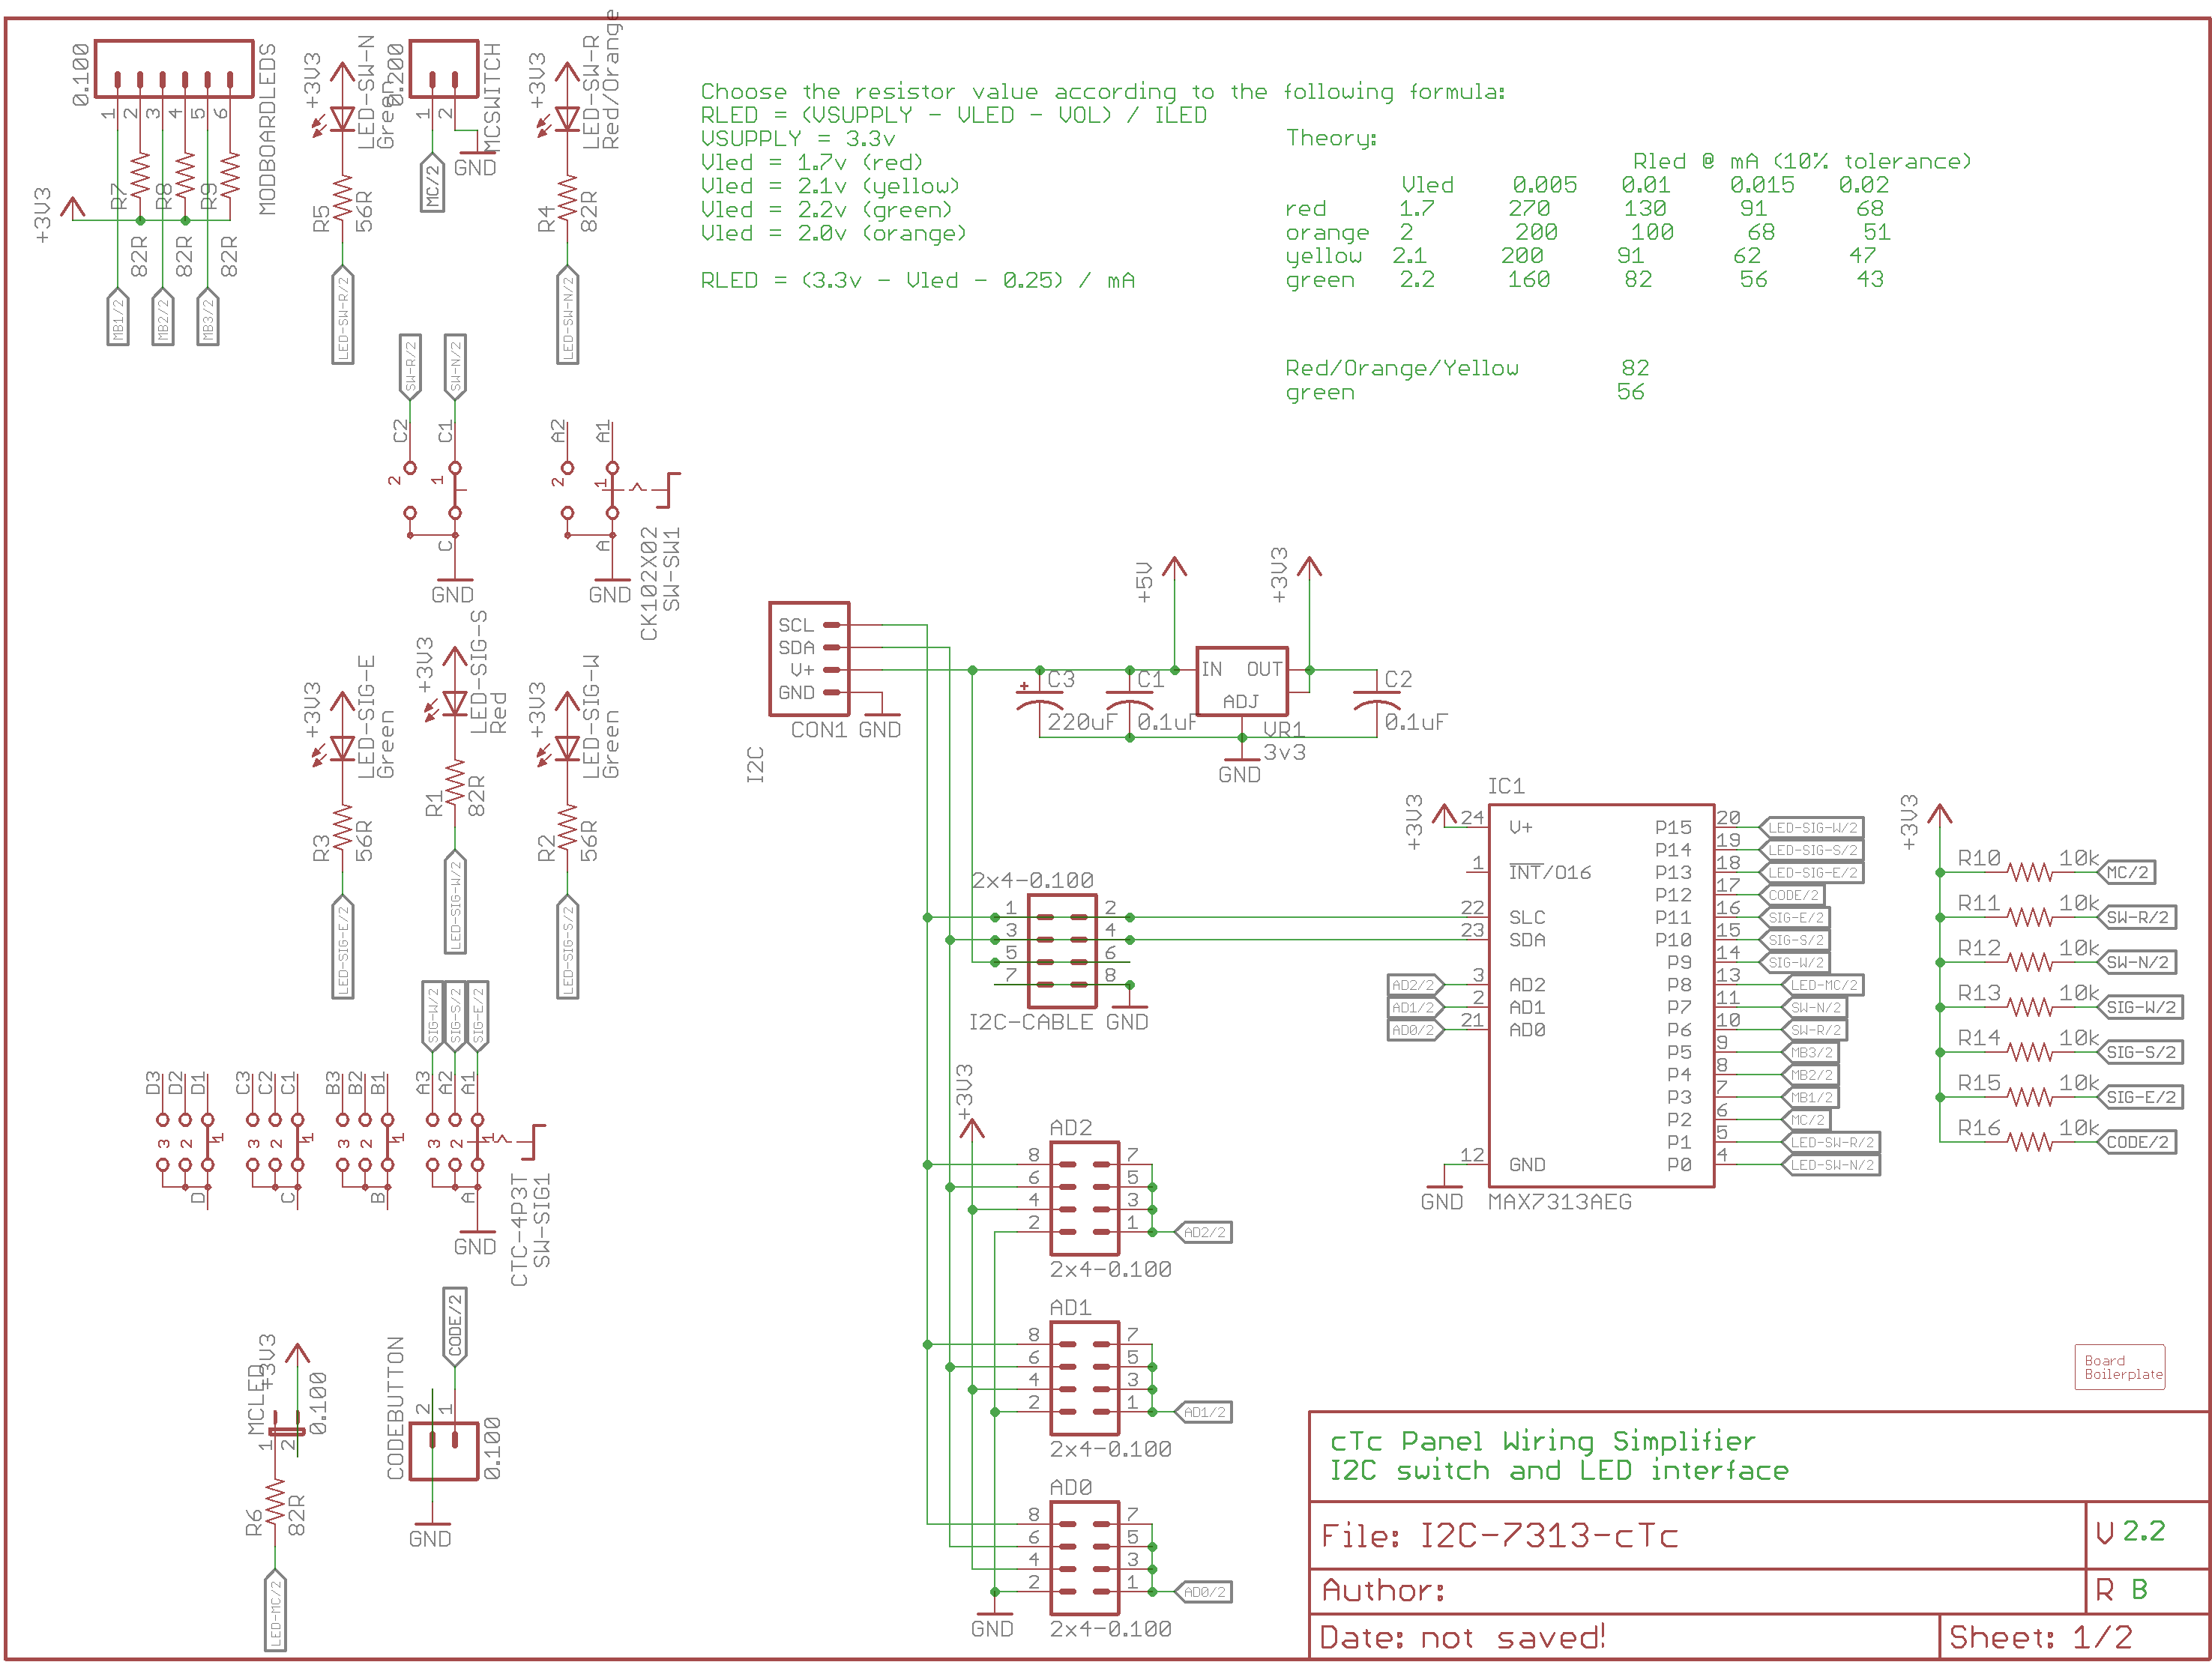Click the MCLED jumper symbol
This screenshot has width=2212, height=1665.
[286, 1431]
